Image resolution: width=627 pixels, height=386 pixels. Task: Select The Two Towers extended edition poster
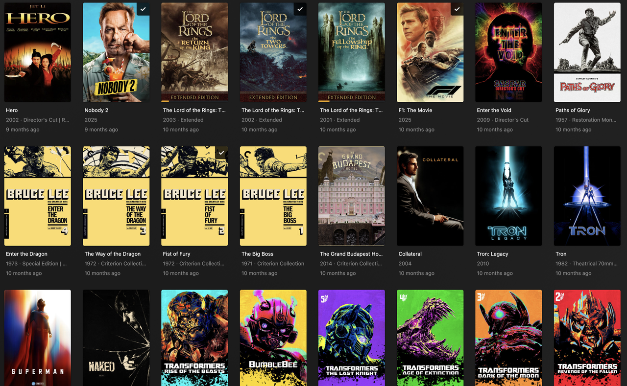273,52
